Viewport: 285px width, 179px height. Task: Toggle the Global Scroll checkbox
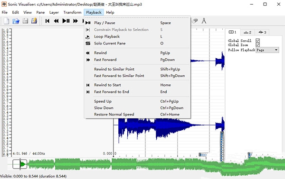pos(257,40)
